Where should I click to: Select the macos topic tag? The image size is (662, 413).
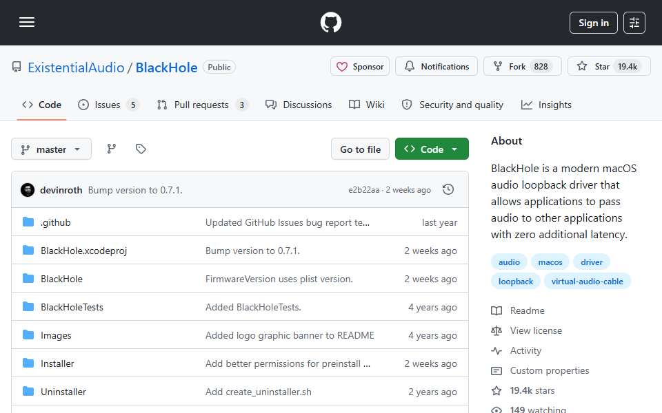click(x=550, y=262)
